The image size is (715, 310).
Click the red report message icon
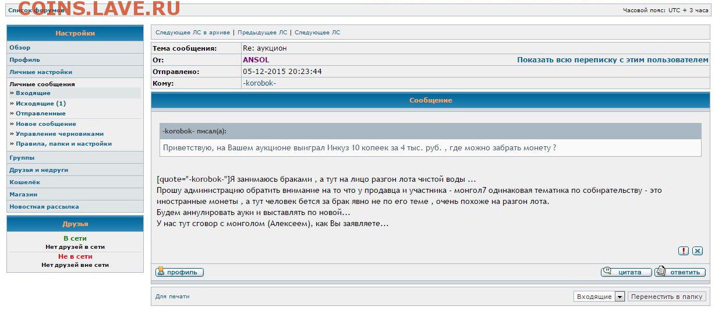click(x=684, y=251)
